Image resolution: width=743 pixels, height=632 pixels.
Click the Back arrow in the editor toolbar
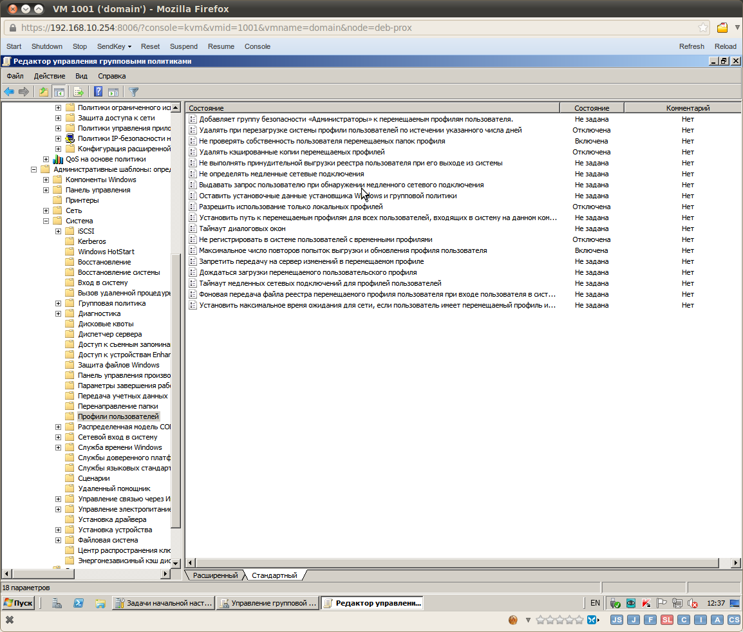pyautogui.click(x=9, y=92)
